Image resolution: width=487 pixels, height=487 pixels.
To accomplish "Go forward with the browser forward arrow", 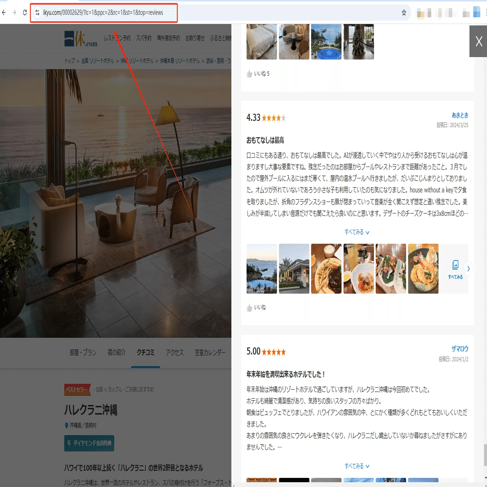I will 14,12.
